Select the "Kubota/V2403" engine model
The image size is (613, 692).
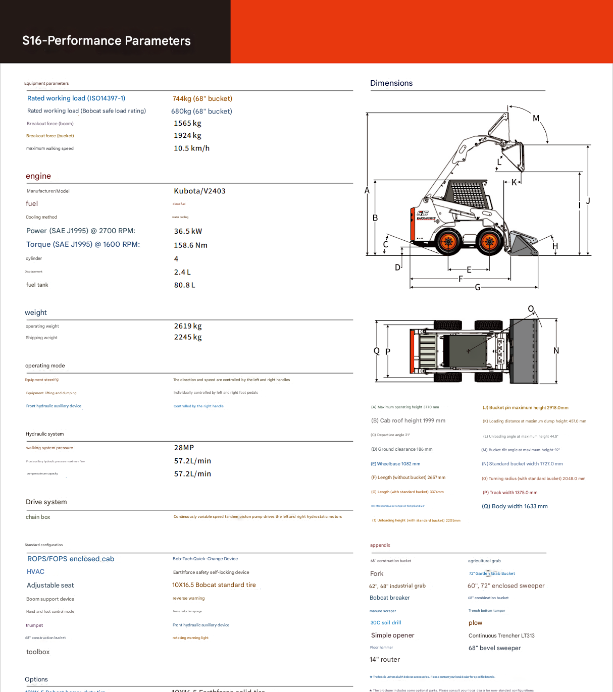click(199, 191)
